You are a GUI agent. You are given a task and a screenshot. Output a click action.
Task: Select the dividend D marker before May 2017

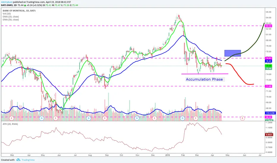click(x=42, y=118)
